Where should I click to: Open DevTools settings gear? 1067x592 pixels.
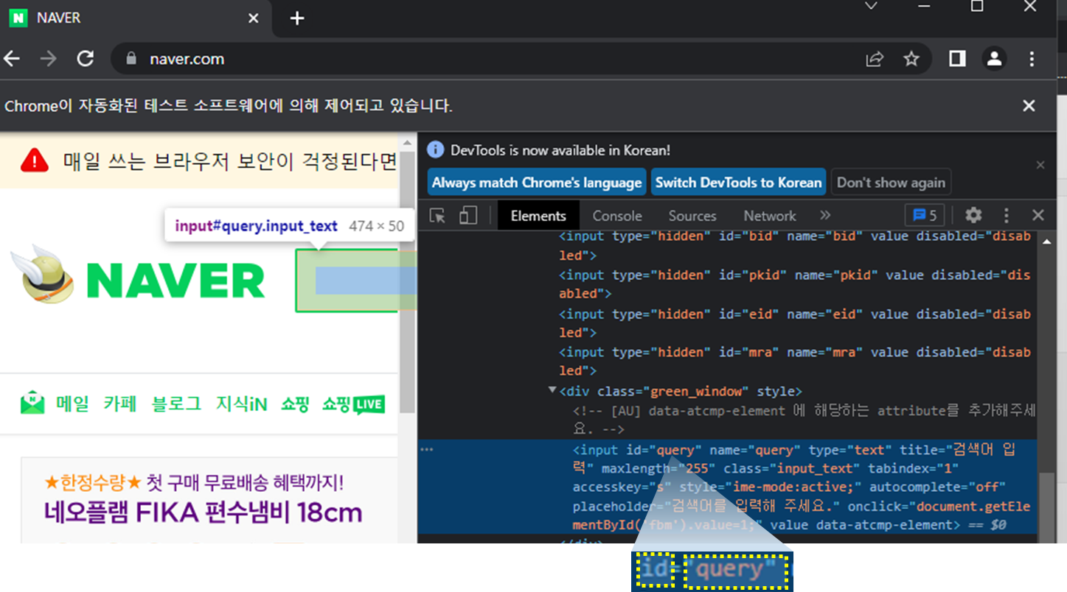click(x=973, y=215)
